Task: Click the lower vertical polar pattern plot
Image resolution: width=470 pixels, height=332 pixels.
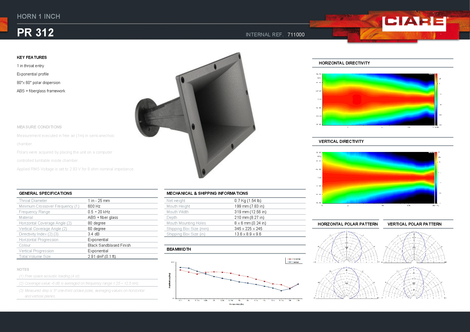Action: click(x=414, y=283)
